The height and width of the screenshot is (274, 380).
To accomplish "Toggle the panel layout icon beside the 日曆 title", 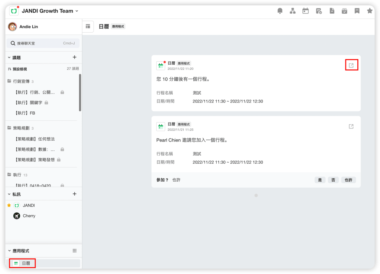I will (x=88, y=26).
